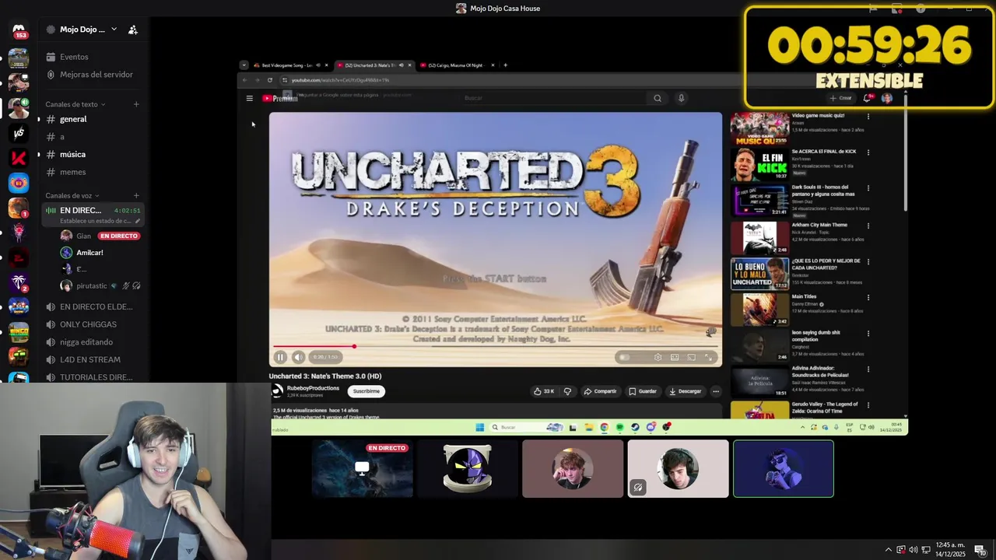Click Compartir share button
The image size is (996, 560).
[x=600, y=391]
